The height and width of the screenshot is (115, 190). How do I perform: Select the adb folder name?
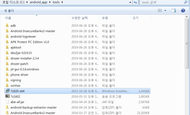tap(13, 26)
